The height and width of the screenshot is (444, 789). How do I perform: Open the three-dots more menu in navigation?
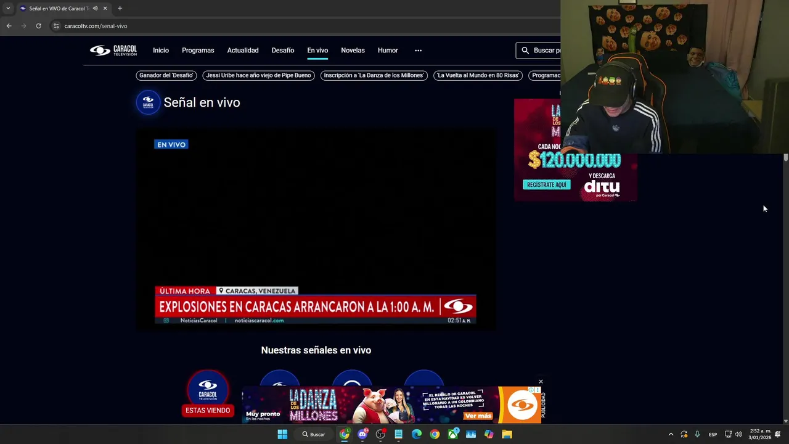pyautogui.click(x=418, y=51)
